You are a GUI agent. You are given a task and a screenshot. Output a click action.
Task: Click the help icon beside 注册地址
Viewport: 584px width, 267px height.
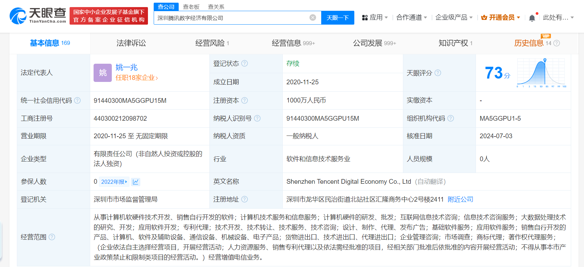[245, 199]
